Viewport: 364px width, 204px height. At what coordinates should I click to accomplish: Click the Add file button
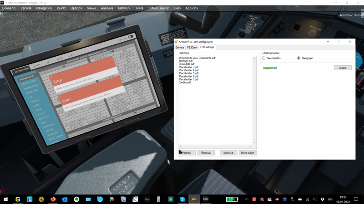(187, 153)
